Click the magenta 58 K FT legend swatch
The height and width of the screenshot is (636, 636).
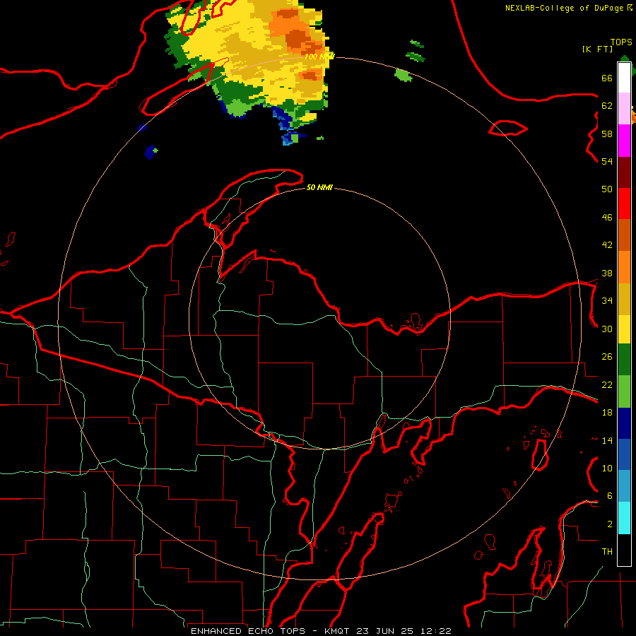[x=624, y=141]
